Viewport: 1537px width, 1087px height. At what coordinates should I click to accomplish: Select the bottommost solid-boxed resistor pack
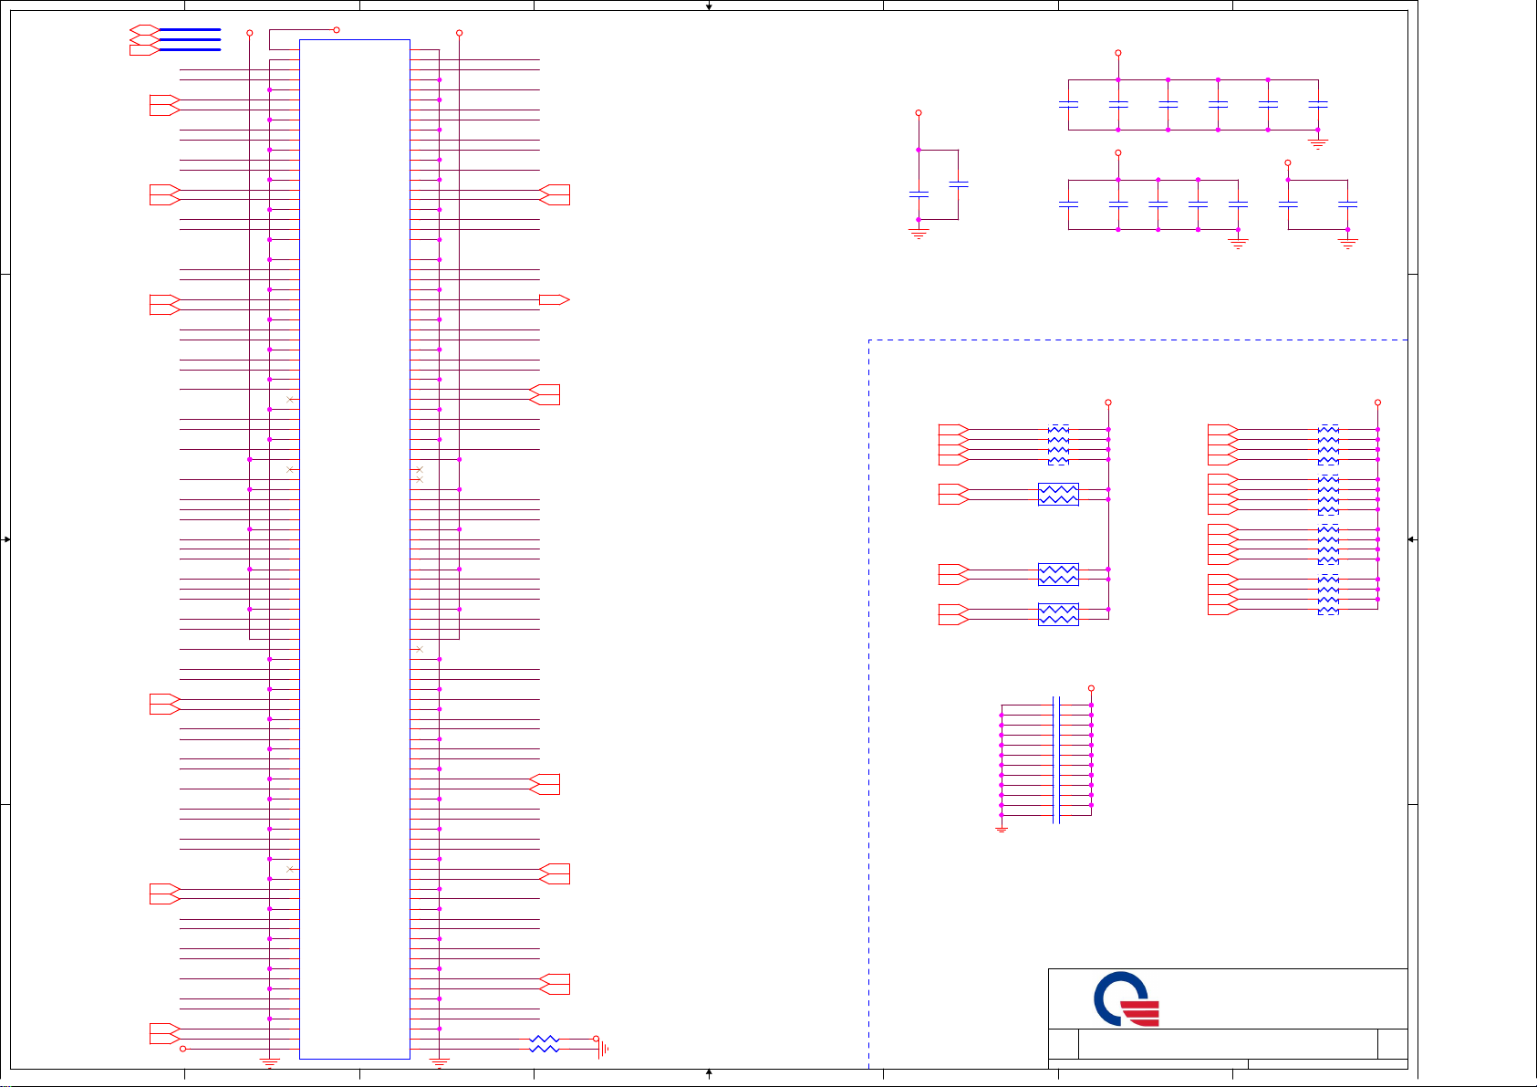[1058, 614]
